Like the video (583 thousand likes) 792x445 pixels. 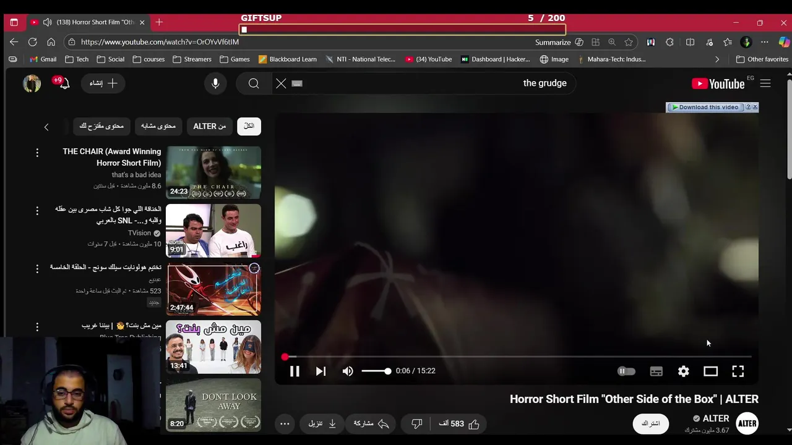point(459,423)
